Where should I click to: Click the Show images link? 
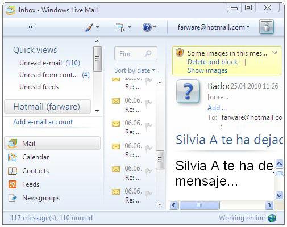click(207, 70)
